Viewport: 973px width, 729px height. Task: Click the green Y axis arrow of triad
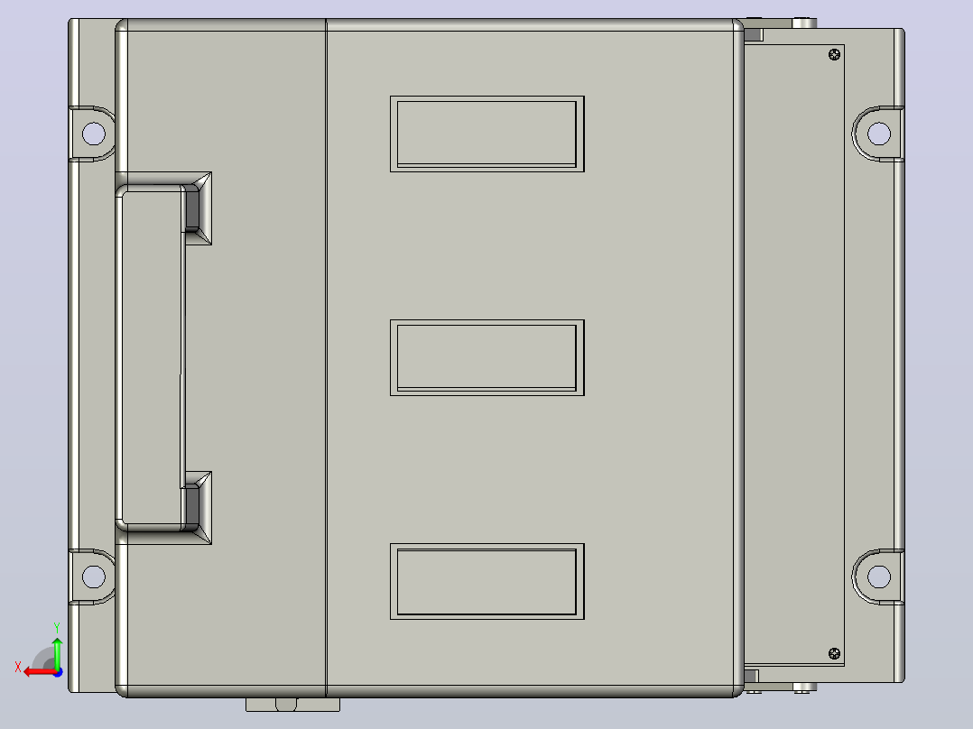click(57, 654)
